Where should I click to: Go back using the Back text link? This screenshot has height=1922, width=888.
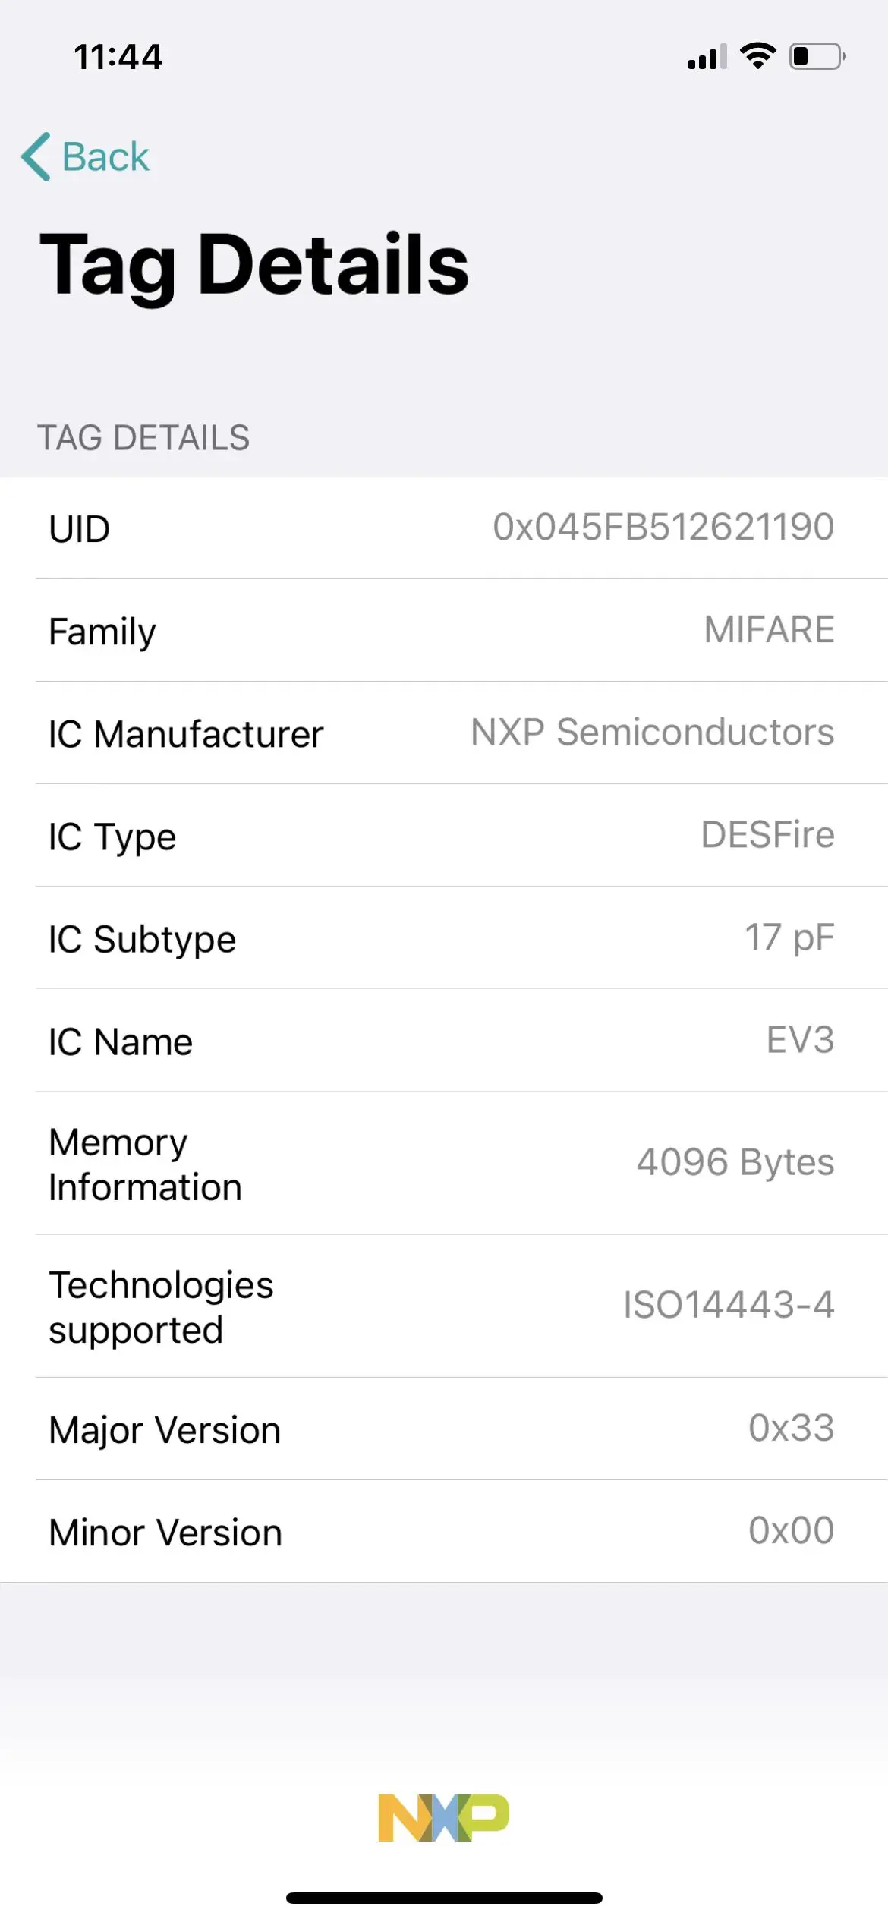coord(105,157)
